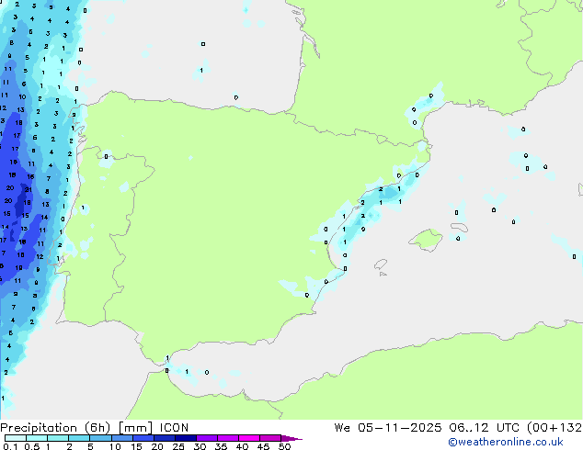Click the 'Precipitation (6h)' title text

pyautogui.click(x=55, y=428)
